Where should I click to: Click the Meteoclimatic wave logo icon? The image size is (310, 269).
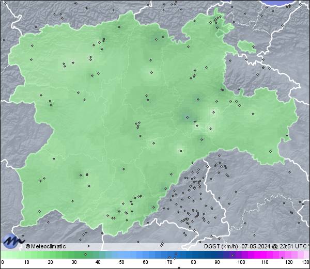(x=12, y=241)
